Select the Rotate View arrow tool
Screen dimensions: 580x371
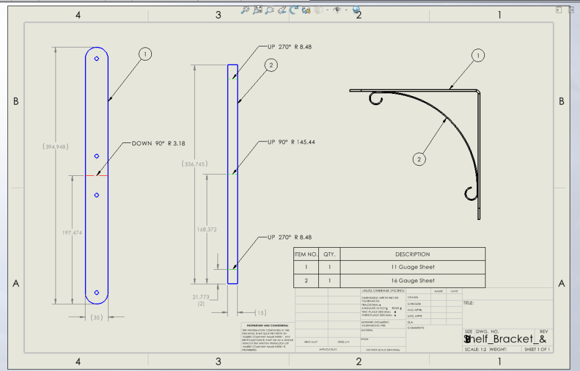coord(293,10)
